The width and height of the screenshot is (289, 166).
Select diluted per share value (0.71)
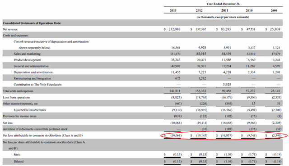tap(252, 162)
